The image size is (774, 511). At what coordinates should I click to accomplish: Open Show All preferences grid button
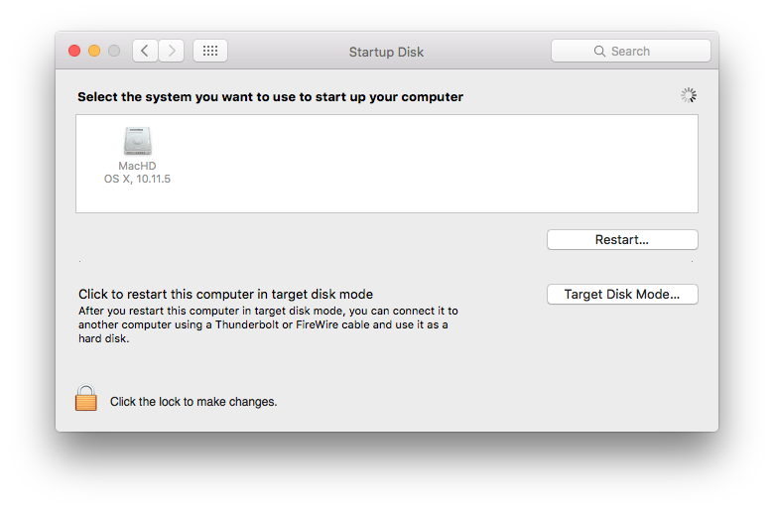(210, 51)
